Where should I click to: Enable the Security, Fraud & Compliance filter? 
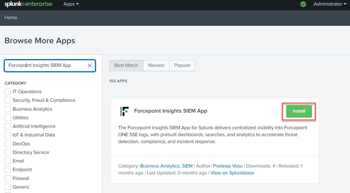tap(8, 100)
